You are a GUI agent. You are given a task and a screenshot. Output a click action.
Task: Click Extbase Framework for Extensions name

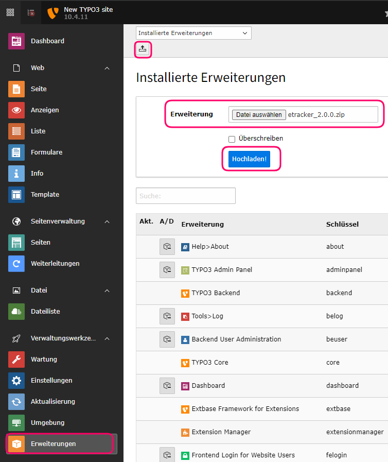[x=245, y=408]
